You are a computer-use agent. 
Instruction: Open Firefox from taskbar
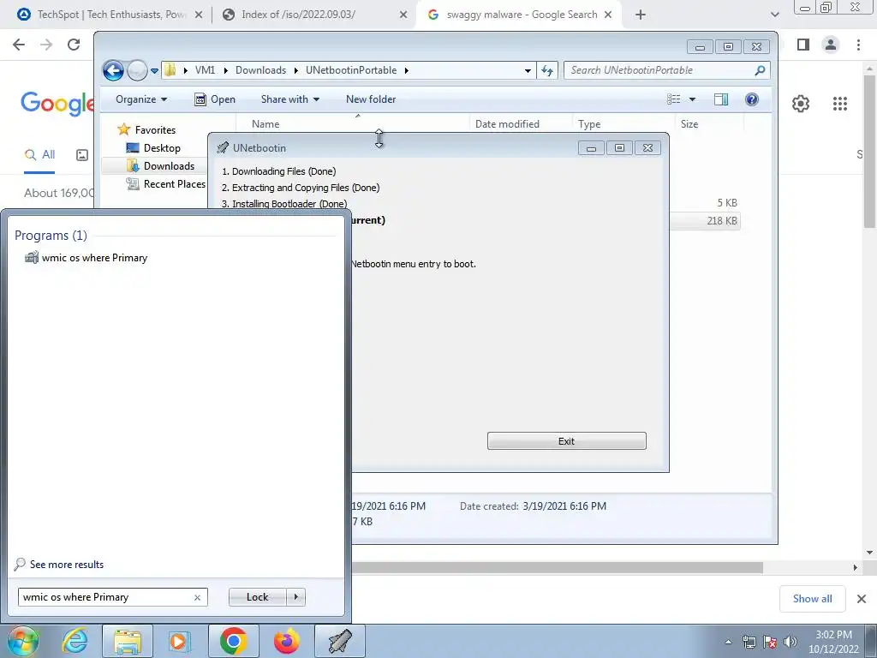point(286,641)
